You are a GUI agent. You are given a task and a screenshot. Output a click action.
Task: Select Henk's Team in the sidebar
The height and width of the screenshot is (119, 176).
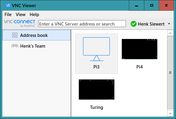[36, 46]
